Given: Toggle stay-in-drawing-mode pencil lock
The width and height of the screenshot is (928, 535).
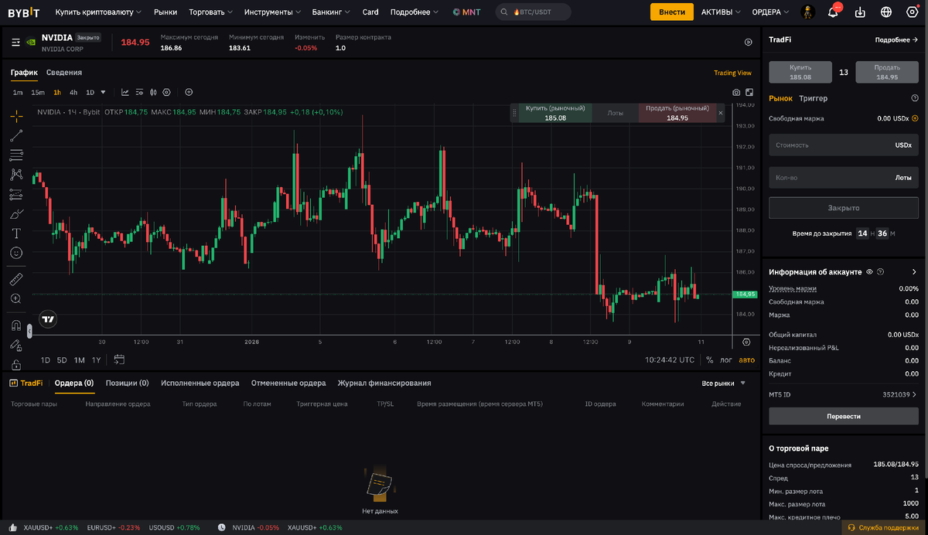Looking at the screenshot, I should 16,345.
